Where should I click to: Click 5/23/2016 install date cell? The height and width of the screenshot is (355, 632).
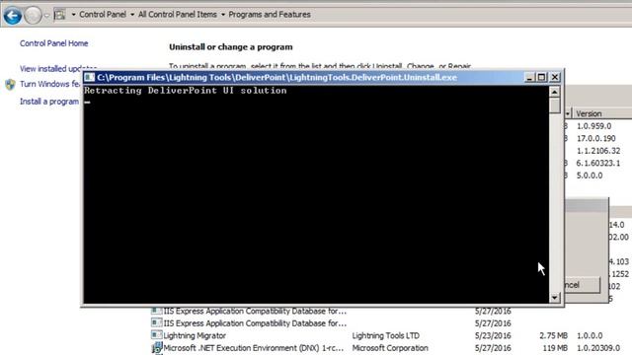(x=493, y=335)
